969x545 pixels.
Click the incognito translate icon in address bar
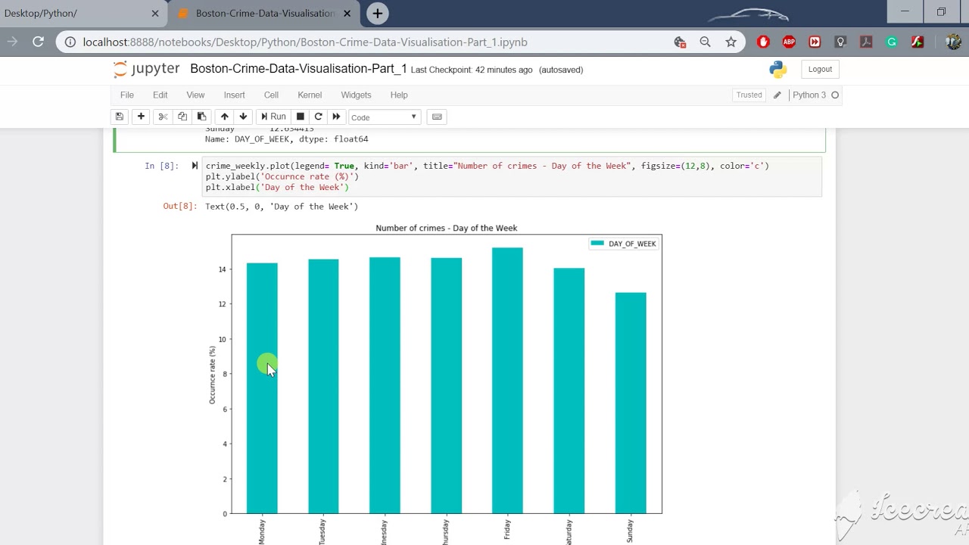[680, 42]
